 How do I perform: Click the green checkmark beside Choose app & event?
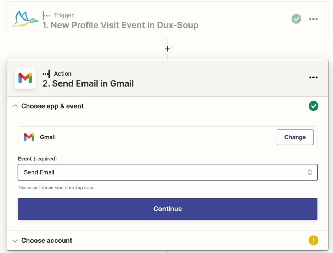point(314,106)
